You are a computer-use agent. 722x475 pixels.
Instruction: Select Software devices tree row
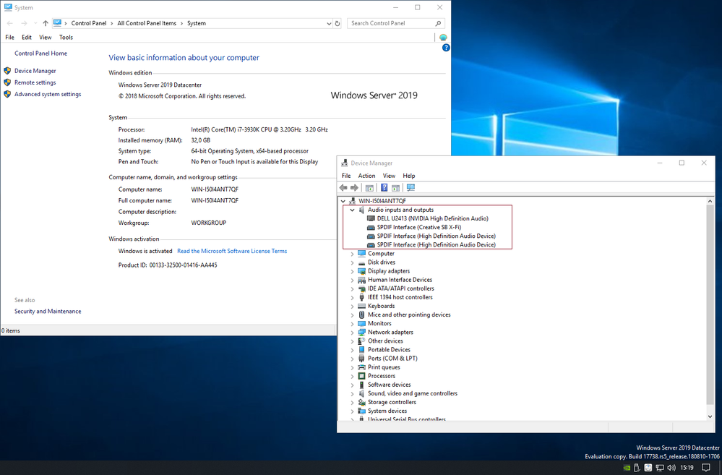tap(384, 385)
